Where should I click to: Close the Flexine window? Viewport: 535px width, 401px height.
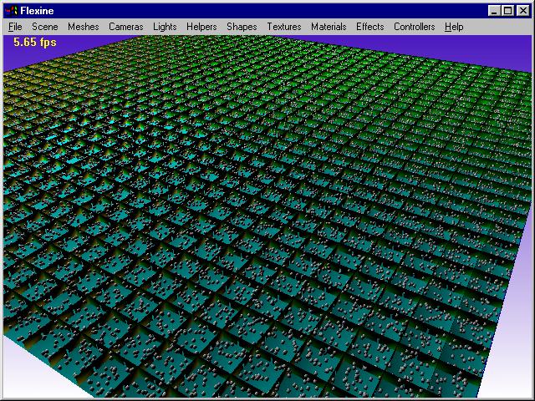tap(523, 11)
